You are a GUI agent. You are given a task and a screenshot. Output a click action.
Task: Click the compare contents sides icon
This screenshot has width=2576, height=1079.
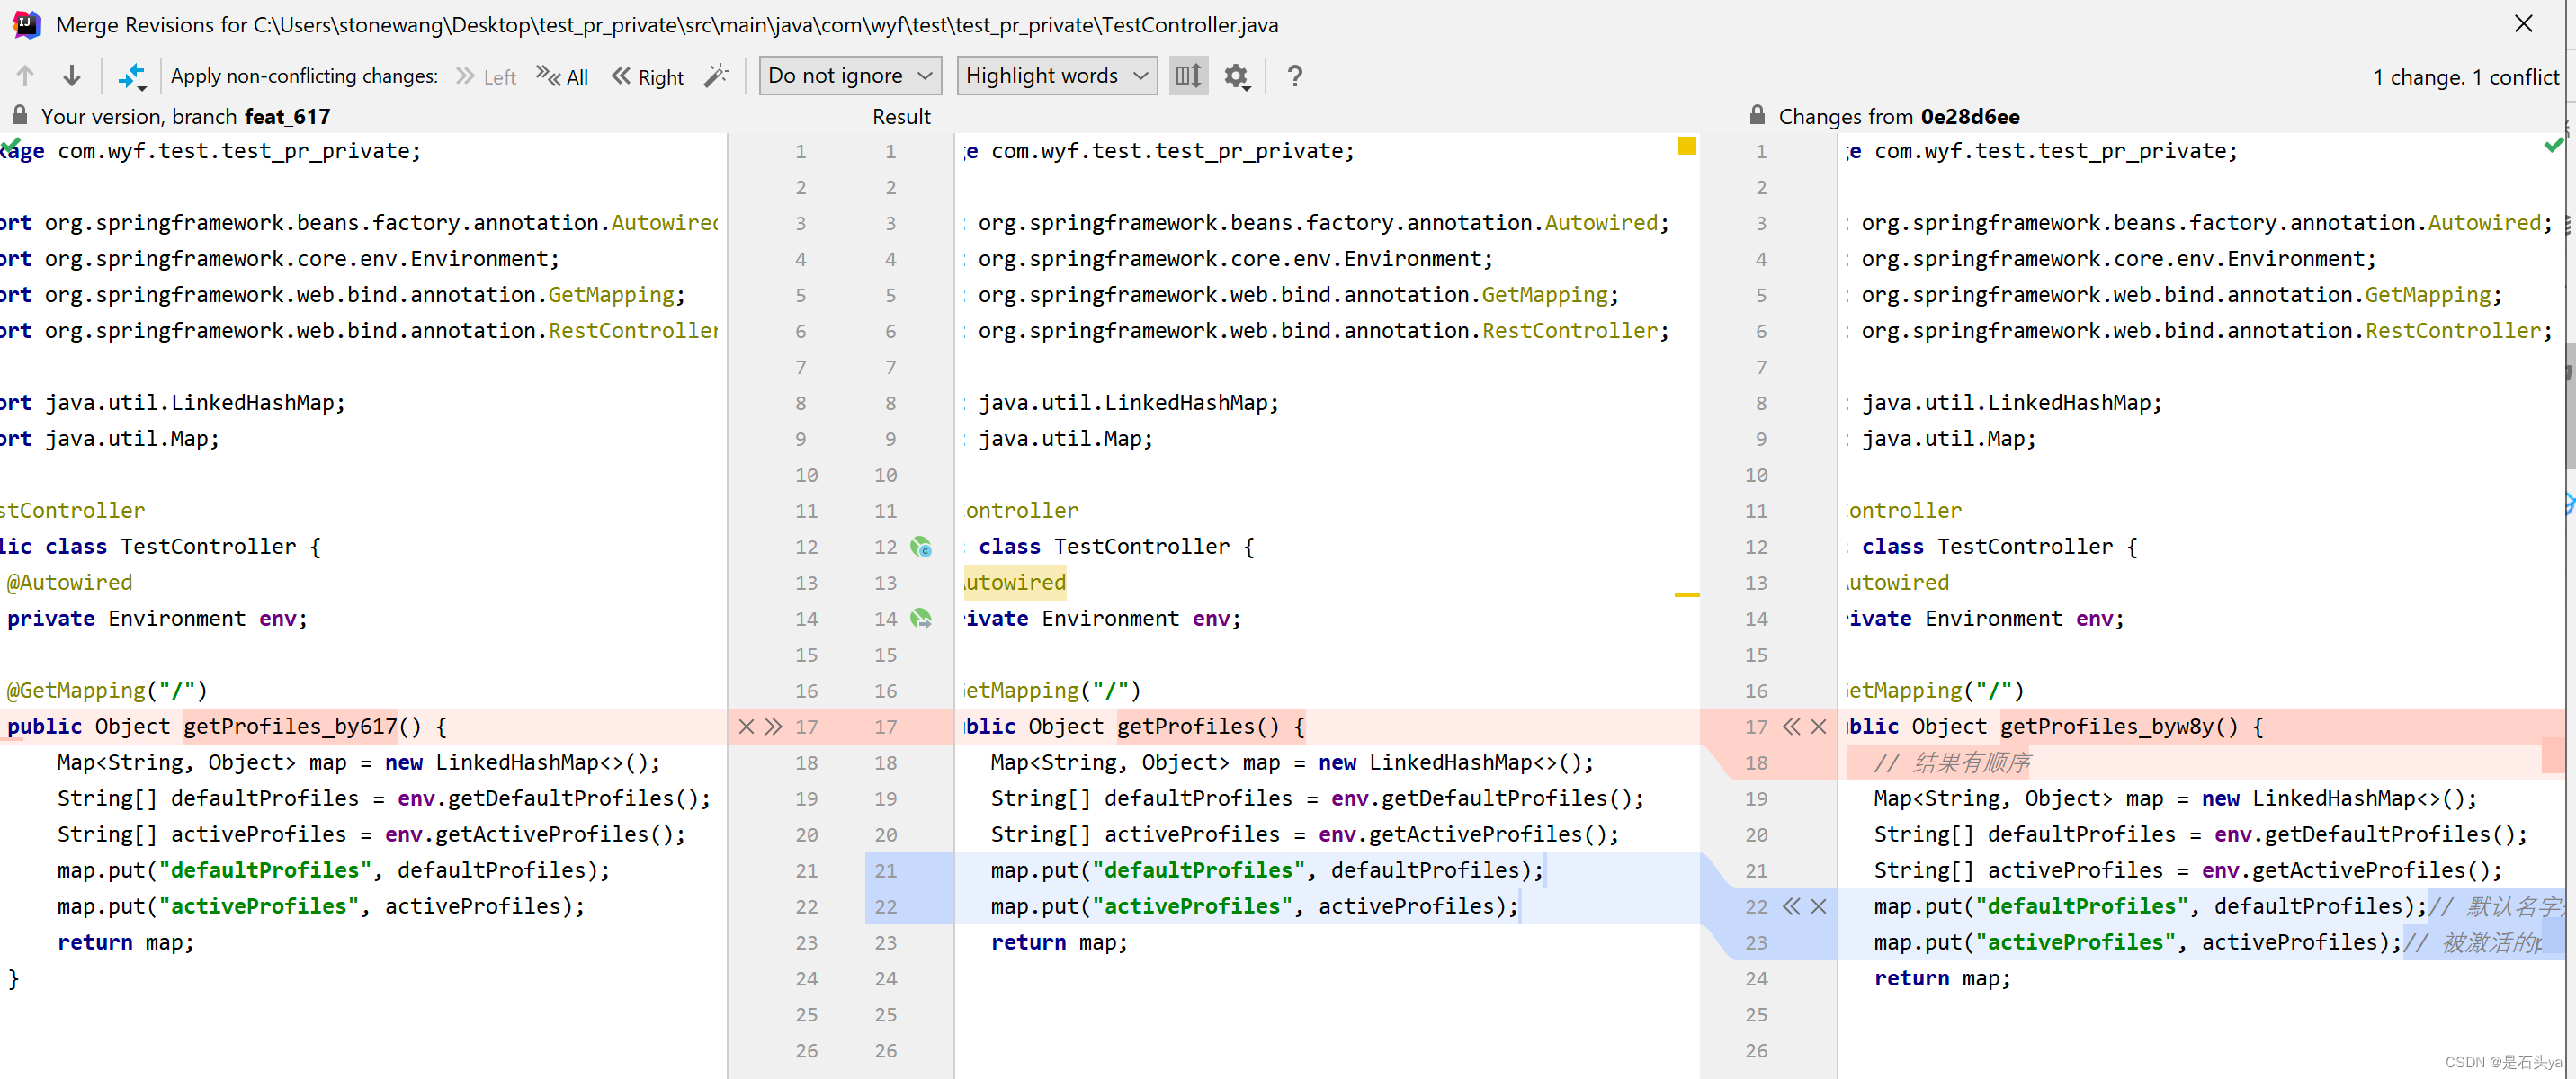pos(130,75)
